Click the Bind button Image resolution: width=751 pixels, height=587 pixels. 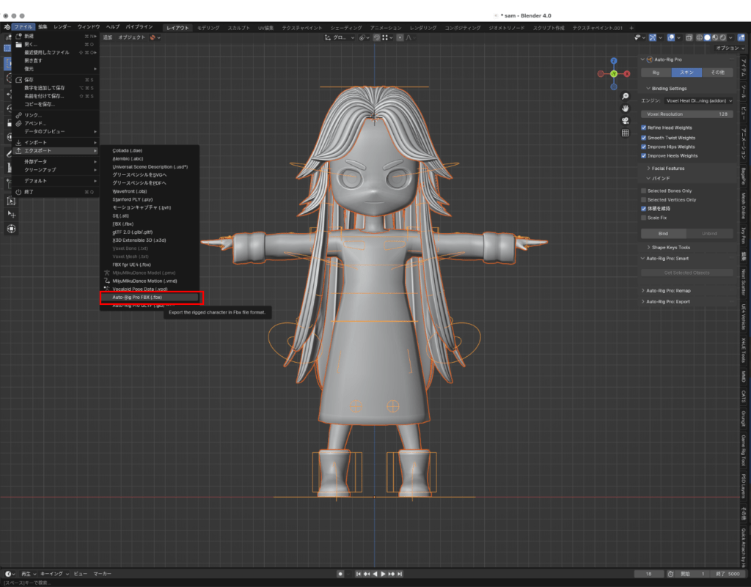pyautogui.click(x=663, y=233)
